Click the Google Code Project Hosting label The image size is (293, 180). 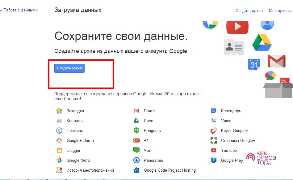tap(170, 170)
